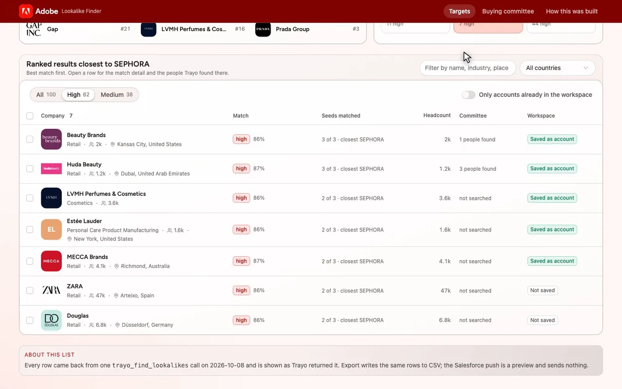Click LVMH logo in top seed card
The image size is (622, 389).
point(149,29)
